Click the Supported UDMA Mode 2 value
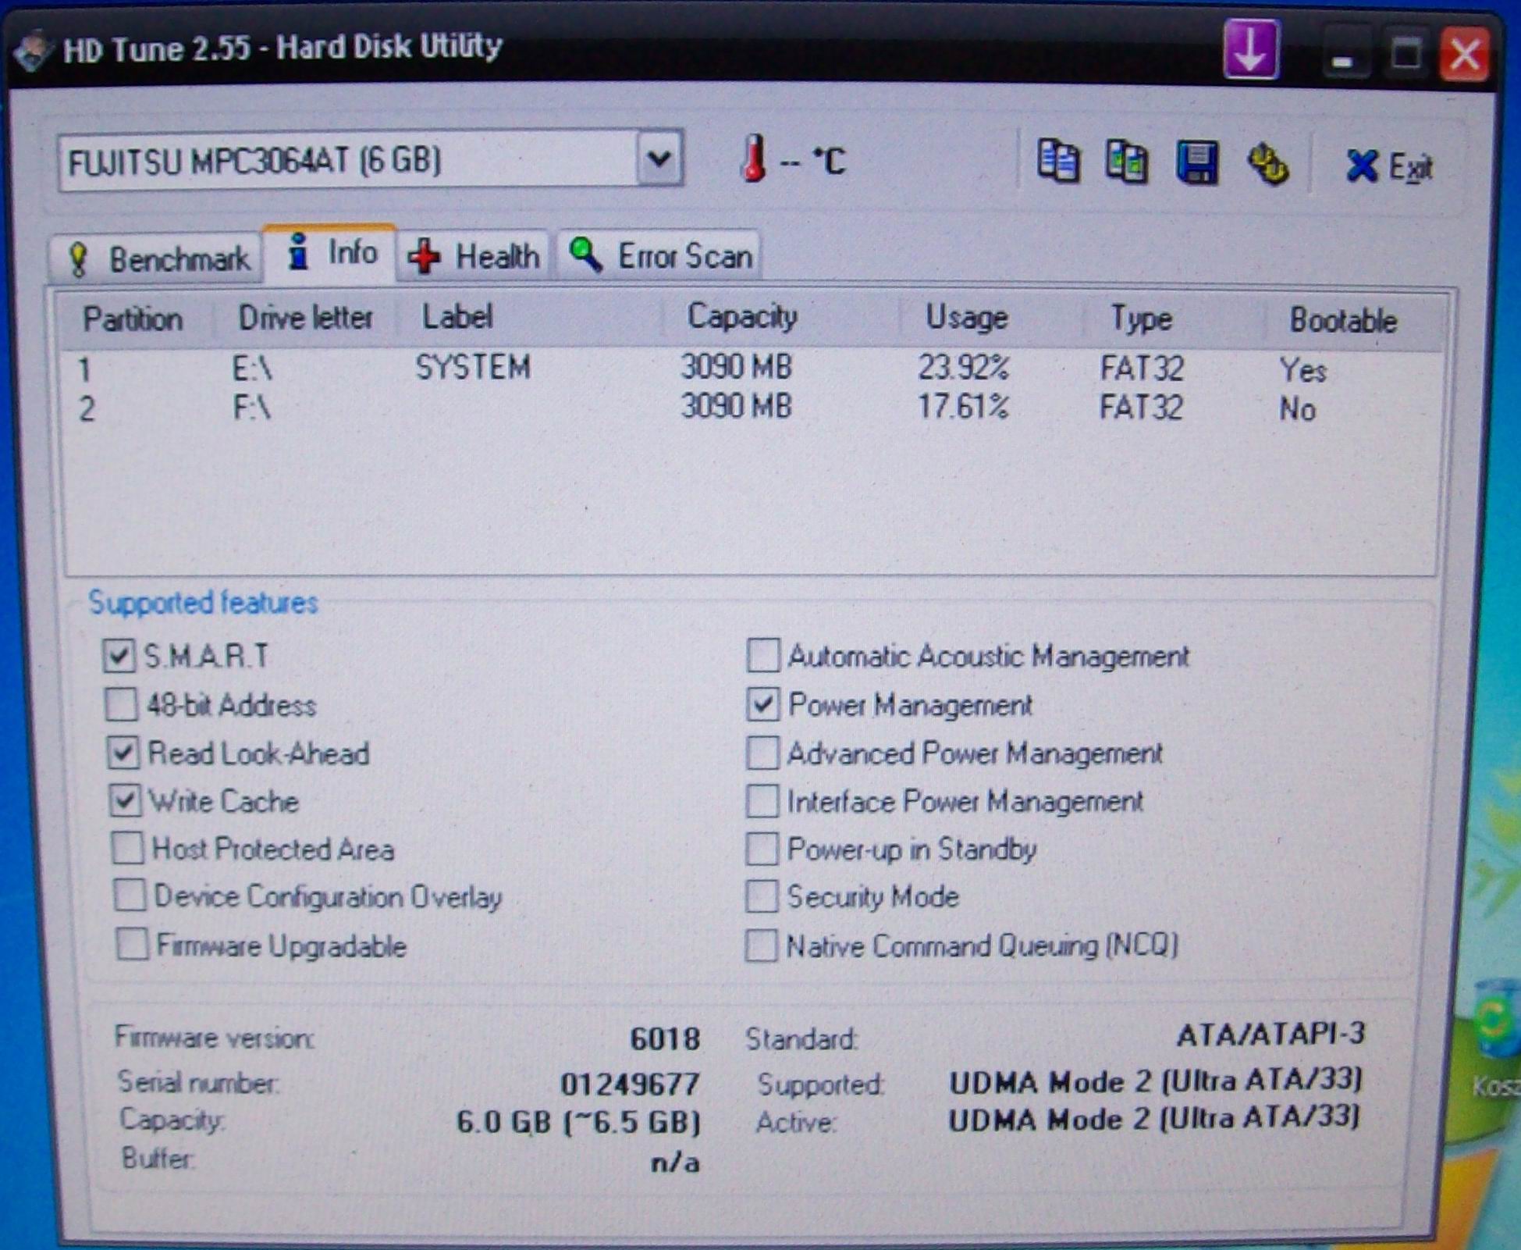This screenshot has height=1250, width=1521. [1156, 1081]
